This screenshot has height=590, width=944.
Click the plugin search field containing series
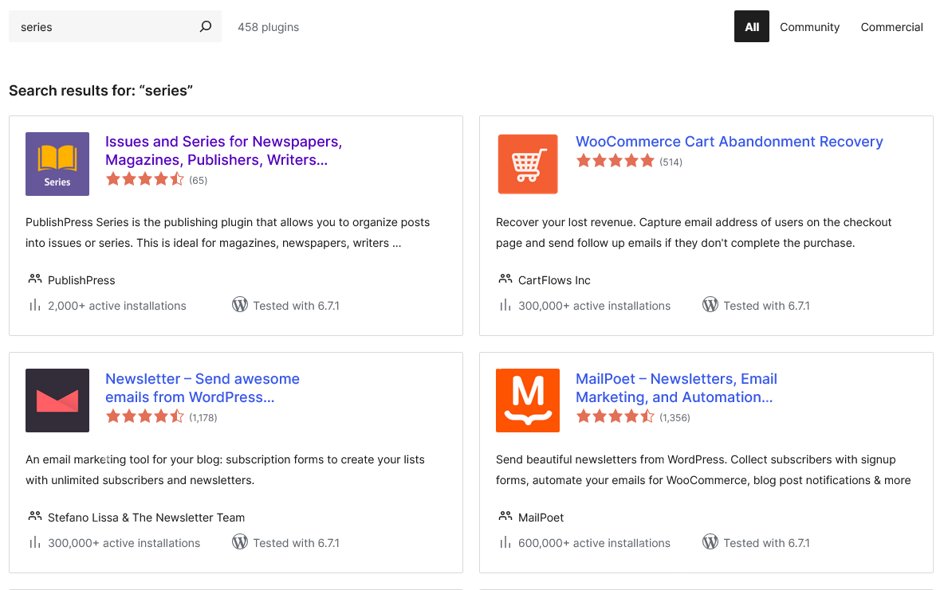[x=115, y=26]
